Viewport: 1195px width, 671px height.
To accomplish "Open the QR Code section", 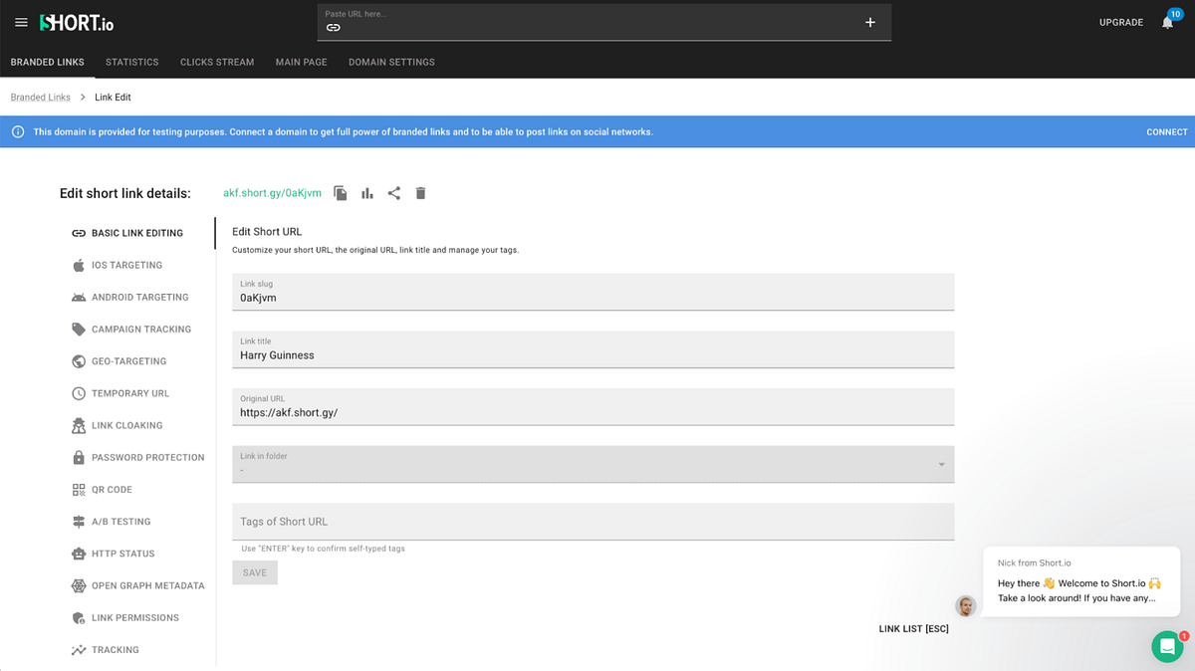I will (111, 489).
